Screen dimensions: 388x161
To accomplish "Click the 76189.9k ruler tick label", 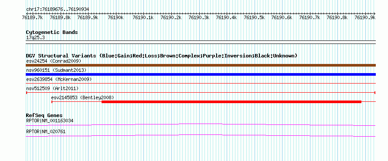I will coord(88,17).
